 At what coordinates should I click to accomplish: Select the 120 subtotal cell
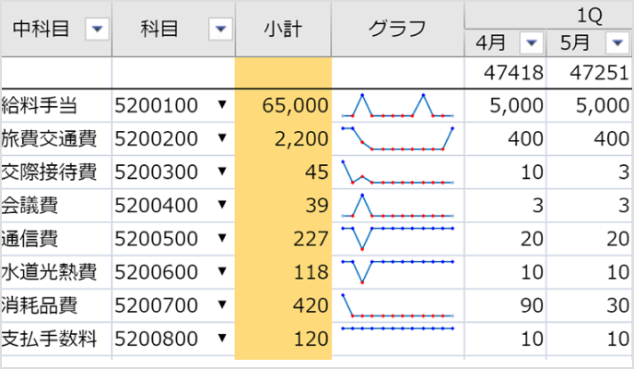coord(283,339)
